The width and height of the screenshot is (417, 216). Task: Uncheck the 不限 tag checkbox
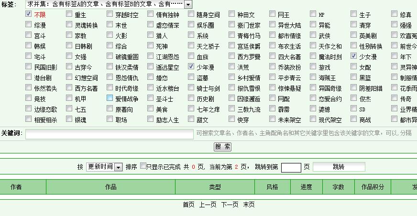pos(29,14)
